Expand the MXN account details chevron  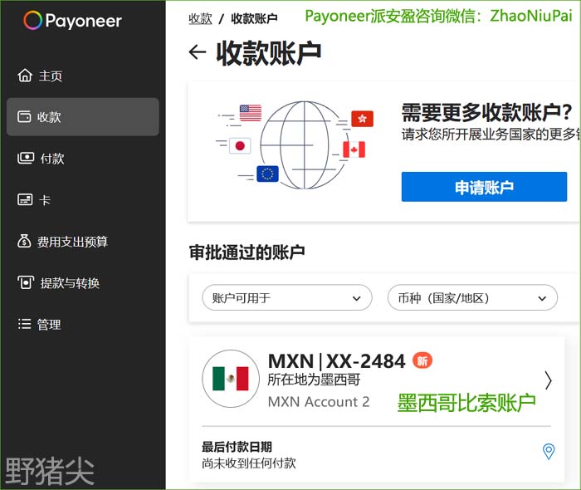click(x=549, y=380)
